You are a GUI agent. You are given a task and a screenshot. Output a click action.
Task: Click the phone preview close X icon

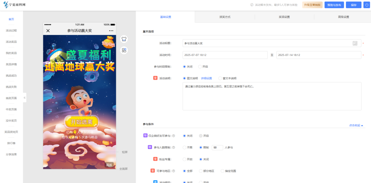(x=48, y=31)
